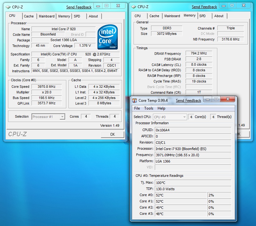Click the processor Name field Intel Core i7 920
Screen dimensions: 256x226
click(x=64, y=29)
